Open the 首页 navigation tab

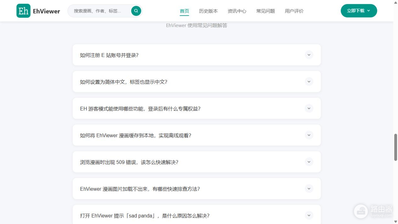(x=184, y=11)
